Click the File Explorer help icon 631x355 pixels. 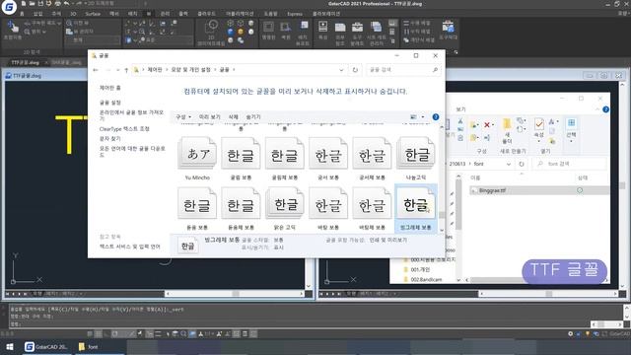605,109
